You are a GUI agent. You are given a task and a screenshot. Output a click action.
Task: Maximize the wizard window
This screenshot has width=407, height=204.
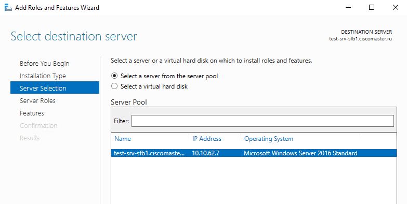[372, 7]
